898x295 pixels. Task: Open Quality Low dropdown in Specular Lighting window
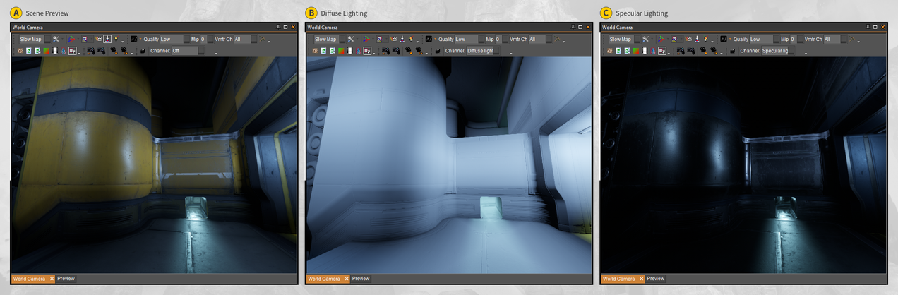click(765, 39)
